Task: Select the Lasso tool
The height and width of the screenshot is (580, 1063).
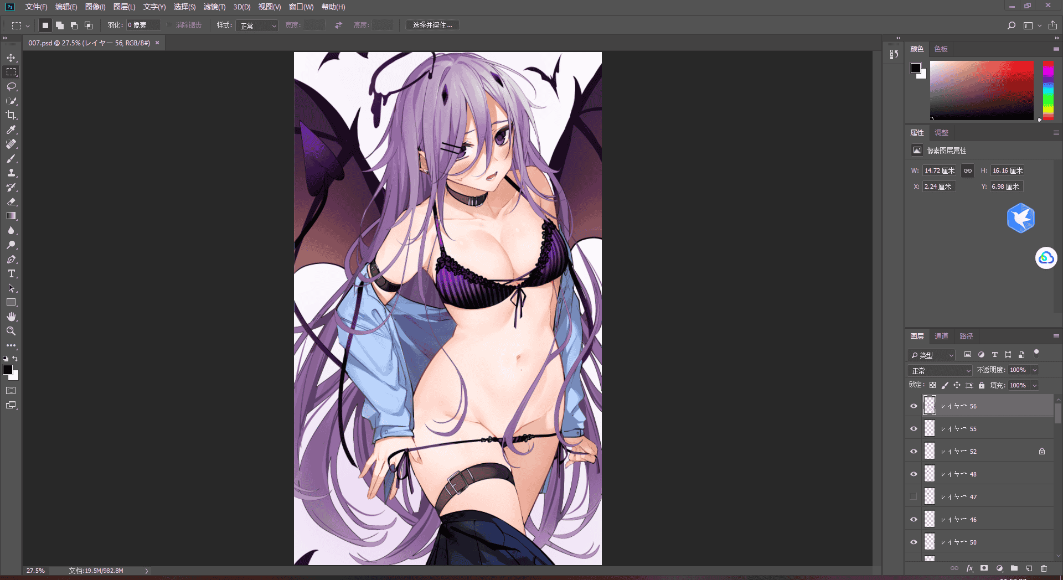Action: (x=11, y=86)
